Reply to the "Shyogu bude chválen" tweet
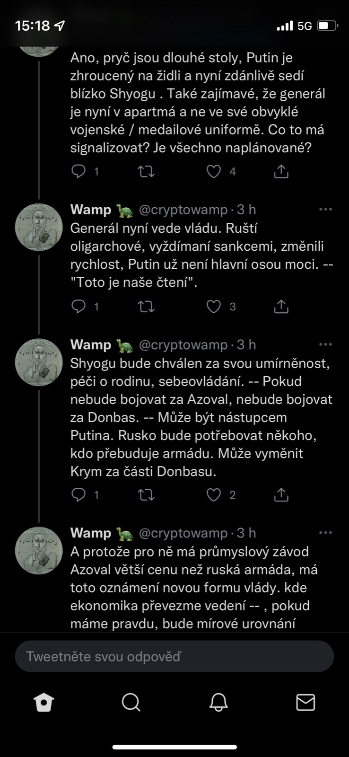The width and height of the screenshot is (349, 757). coord(79,495)
